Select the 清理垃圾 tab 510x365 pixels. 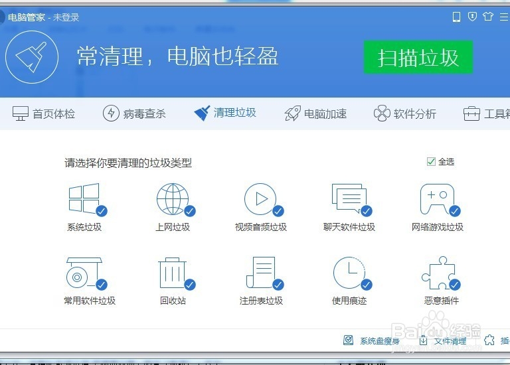[x=225, y=113]
